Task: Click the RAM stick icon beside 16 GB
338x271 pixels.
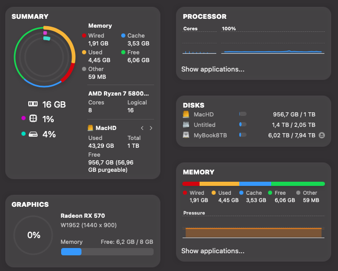Action: pyautogui.click(x=33, y=104)
